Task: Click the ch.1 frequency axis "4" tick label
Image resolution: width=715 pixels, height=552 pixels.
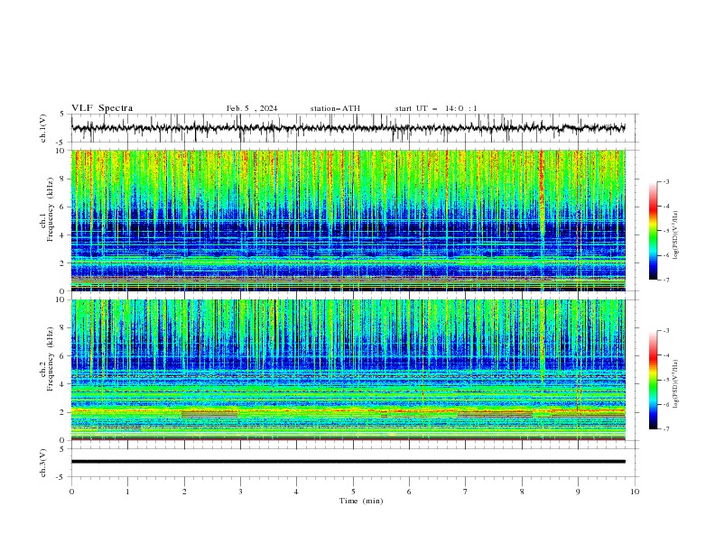Action: tap(63, 235)
